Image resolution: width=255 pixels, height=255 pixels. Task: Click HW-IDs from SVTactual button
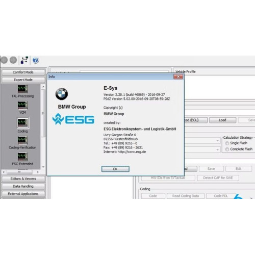point(168,178)
